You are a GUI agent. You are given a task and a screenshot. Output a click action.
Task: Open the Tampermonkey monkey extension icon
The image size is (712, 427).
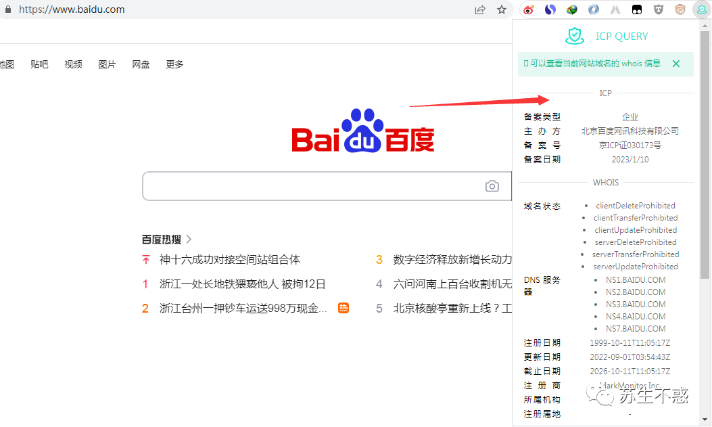coord(680,9)
